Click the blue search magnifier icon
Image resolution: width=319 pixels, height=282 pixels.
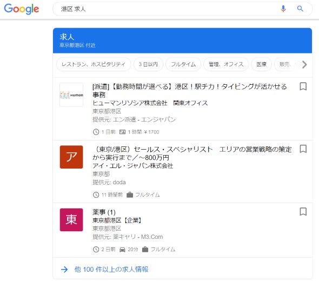(300, 9)
